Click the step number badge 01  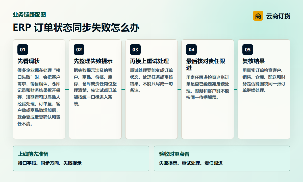click(x=23, y=50)
